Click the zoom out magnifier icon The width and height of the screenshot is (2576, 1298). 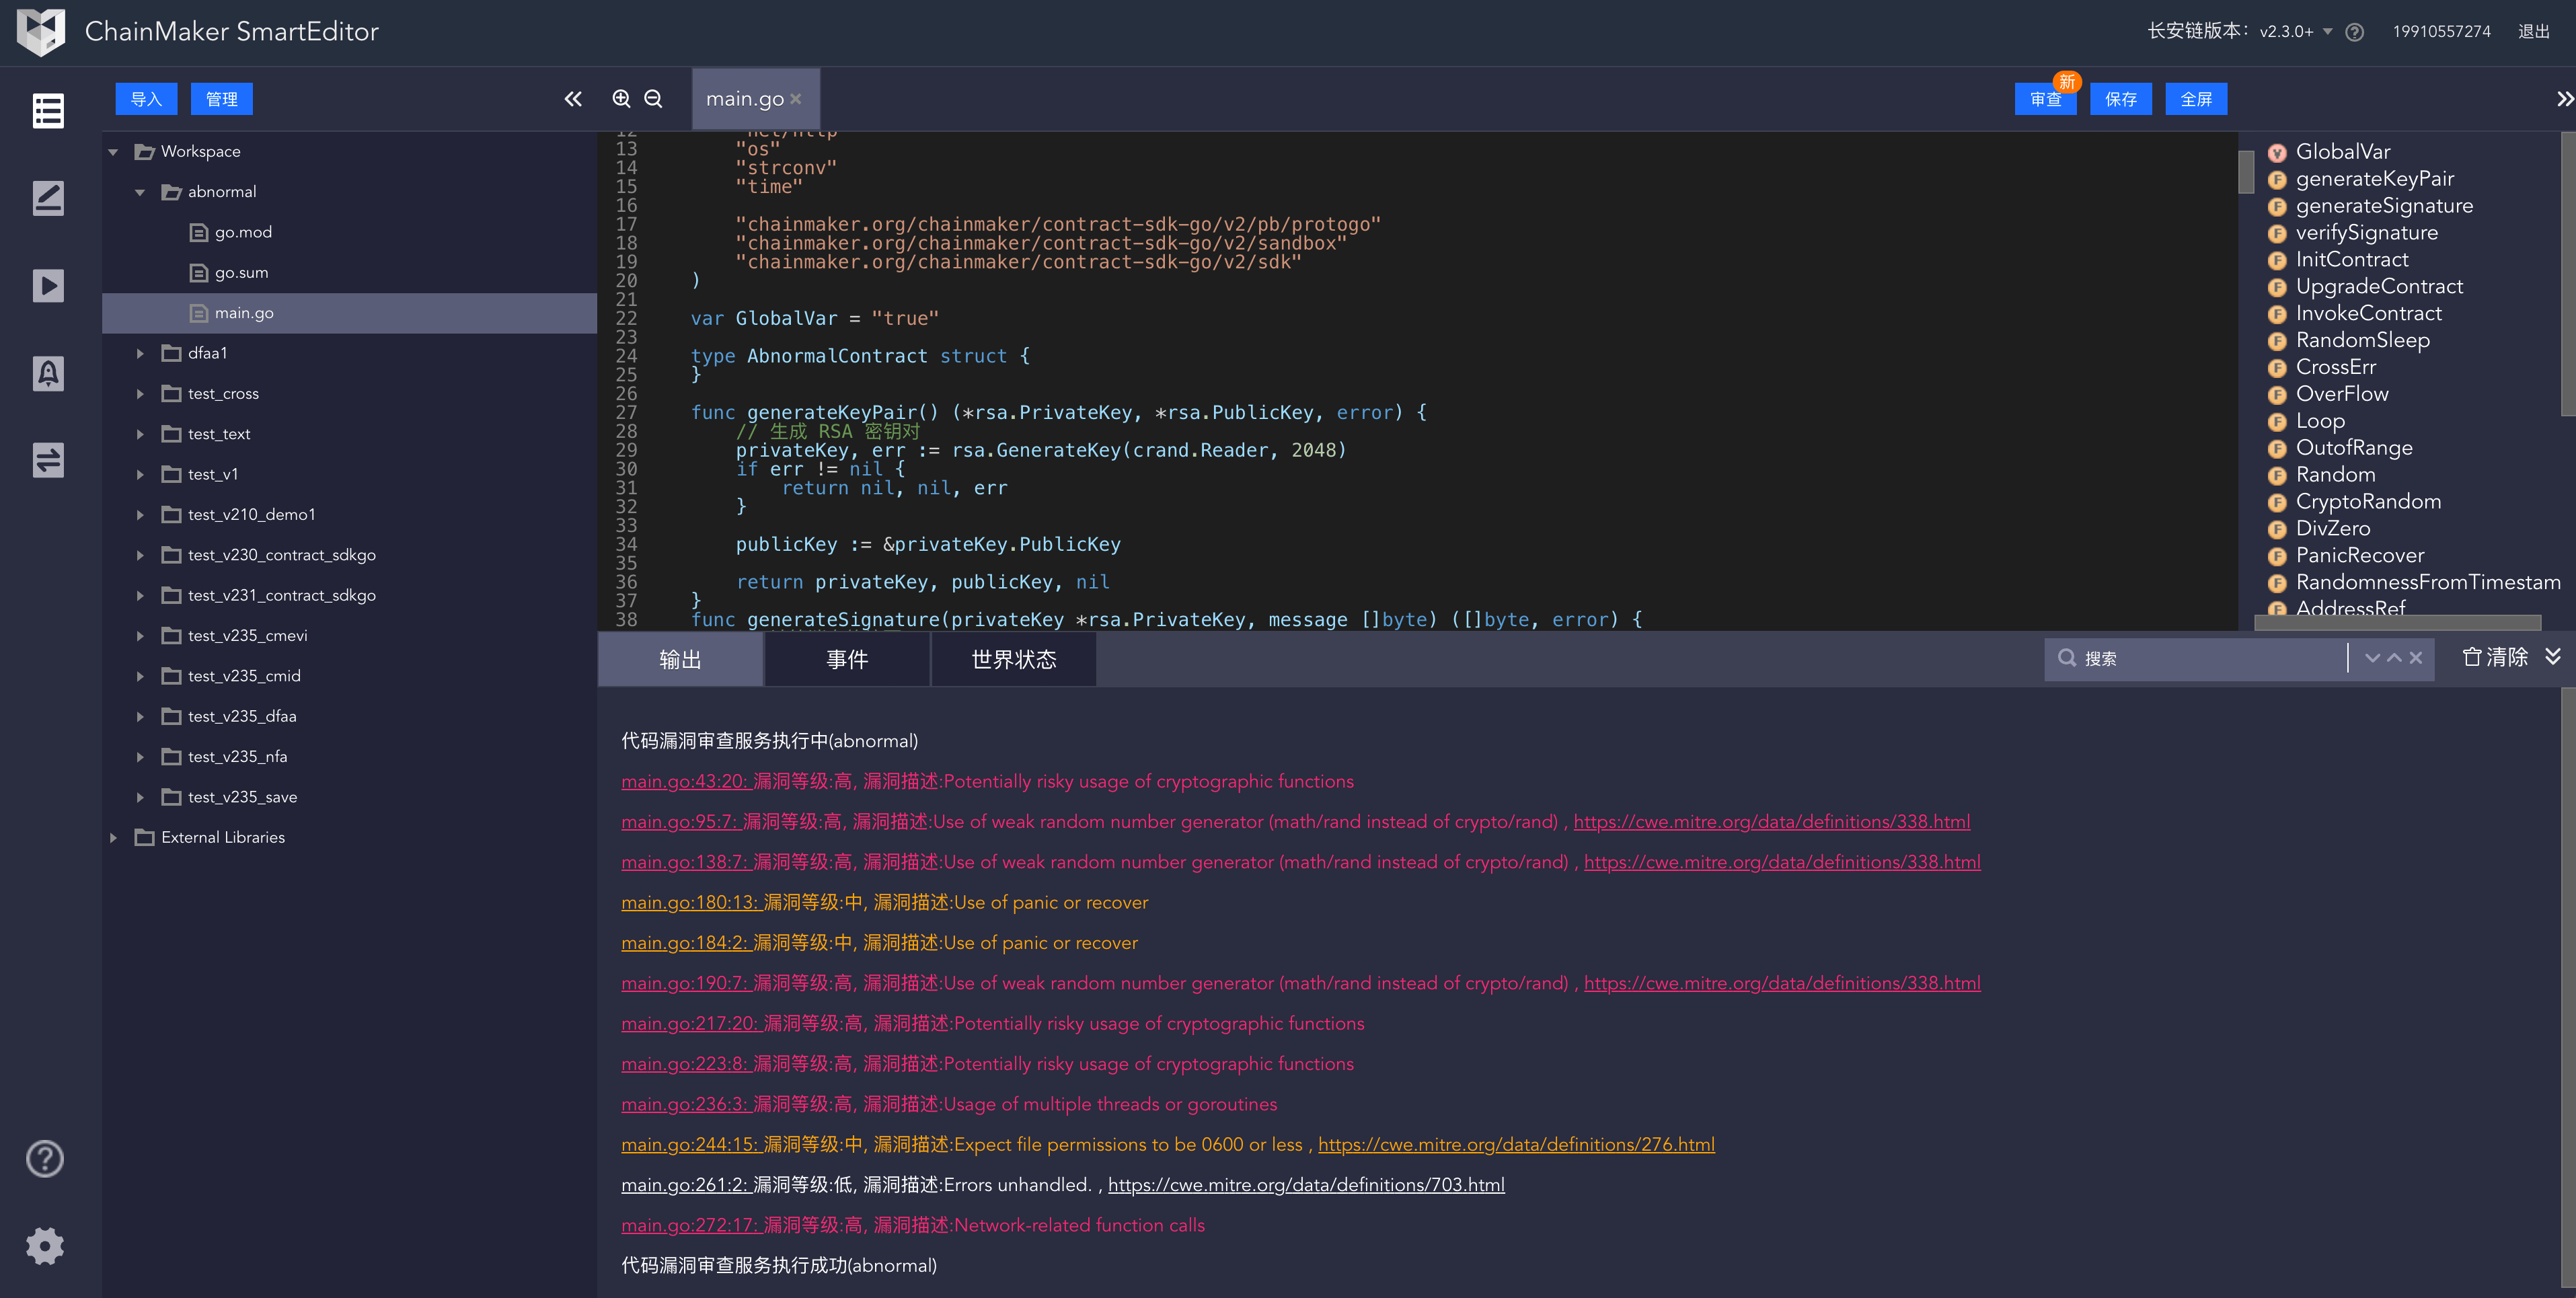(653, 98)
